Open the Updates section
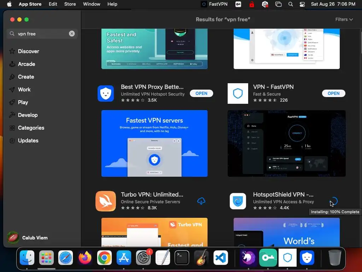This screenshot has width=362, height=272. click(24, 140)
